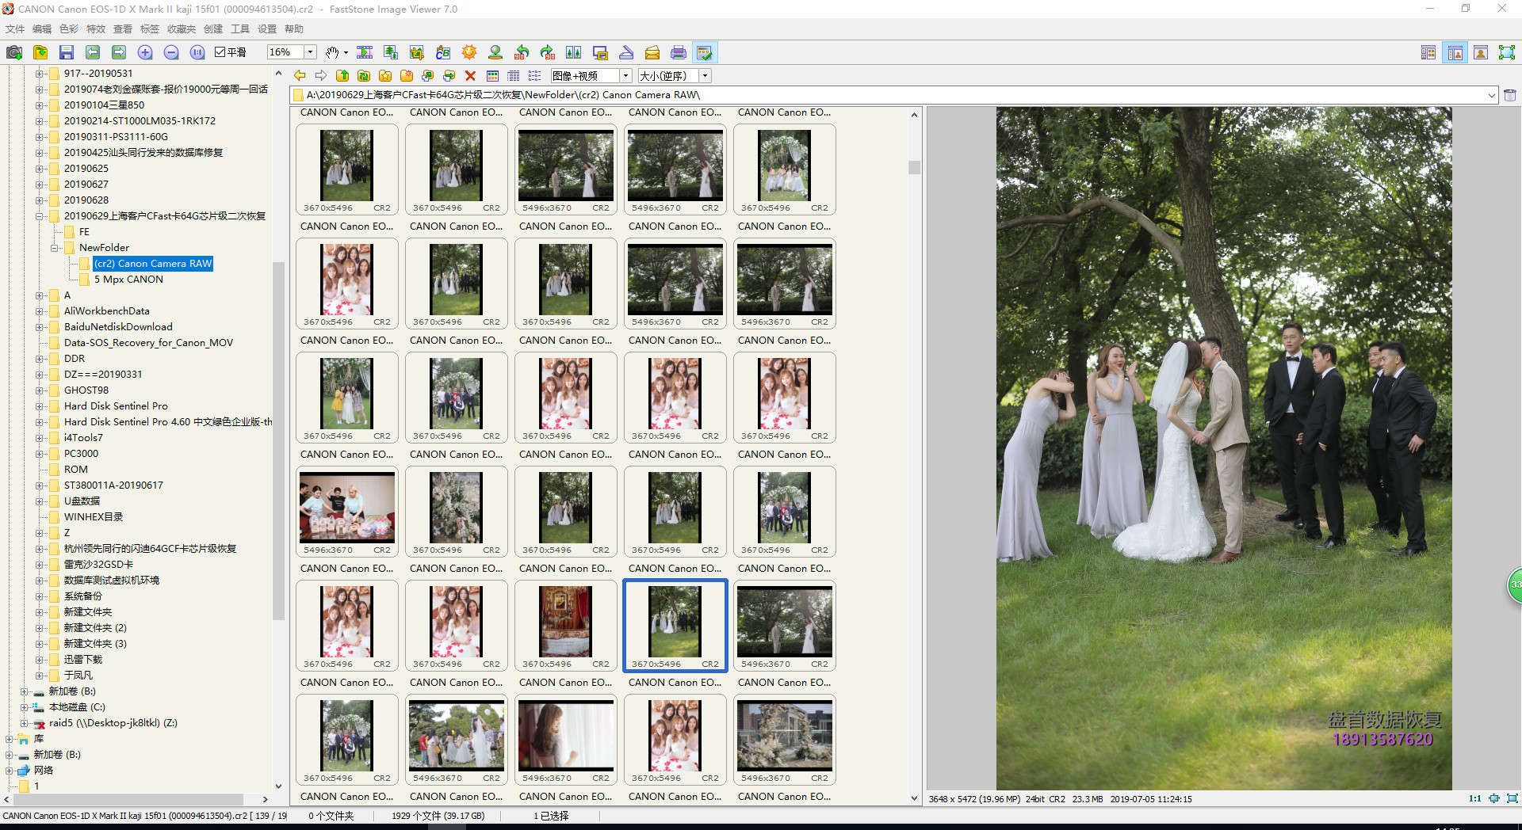Open the crop board tool
1522x830 pixels.
(417, 52)
